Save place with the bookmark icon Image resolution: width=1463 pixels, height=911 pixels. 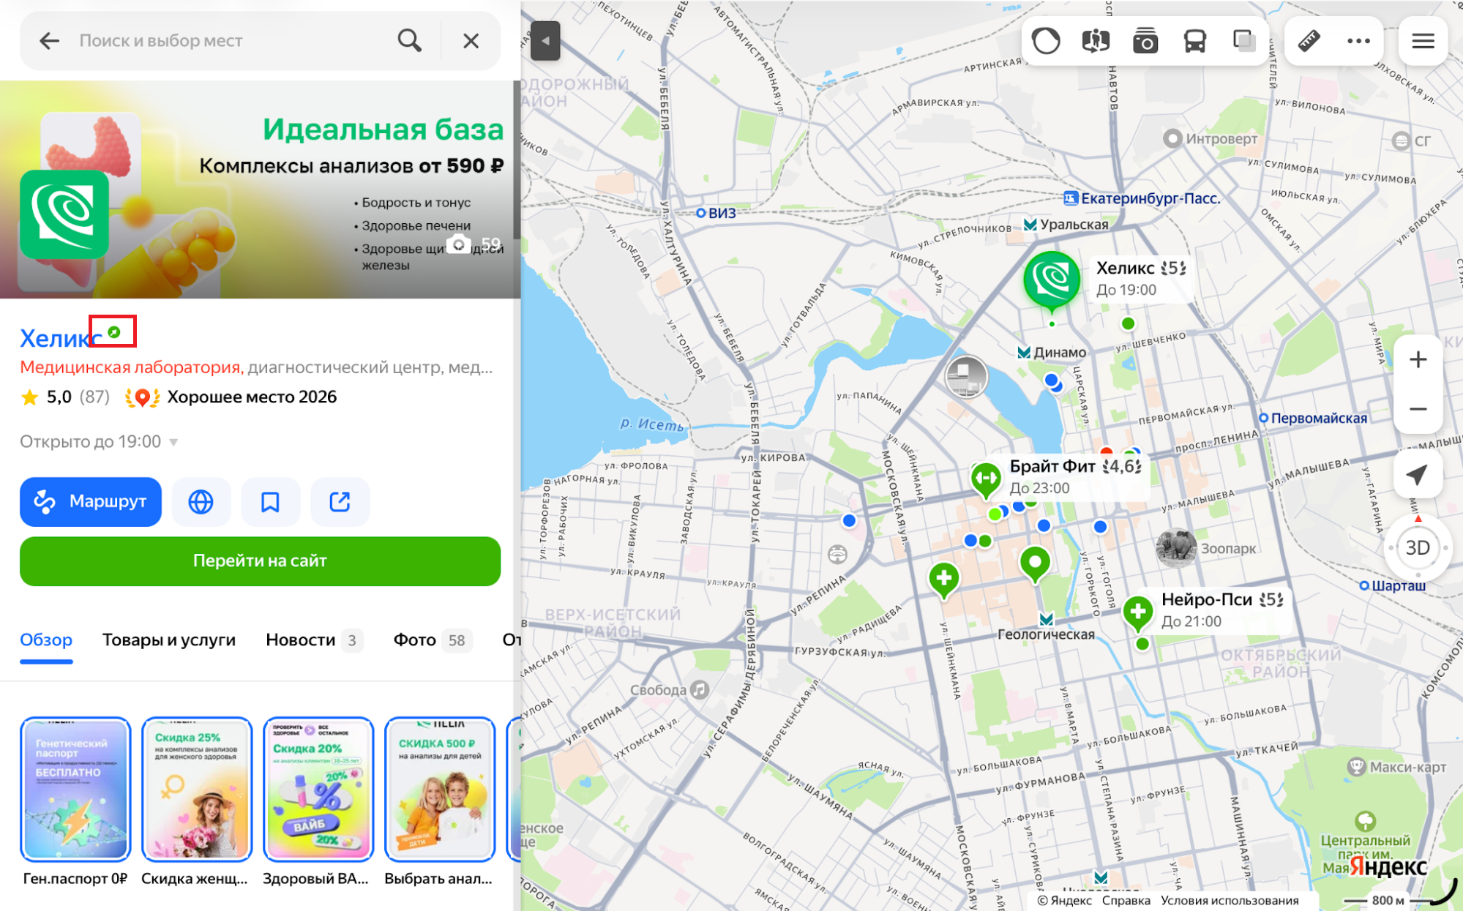(270, 502)
